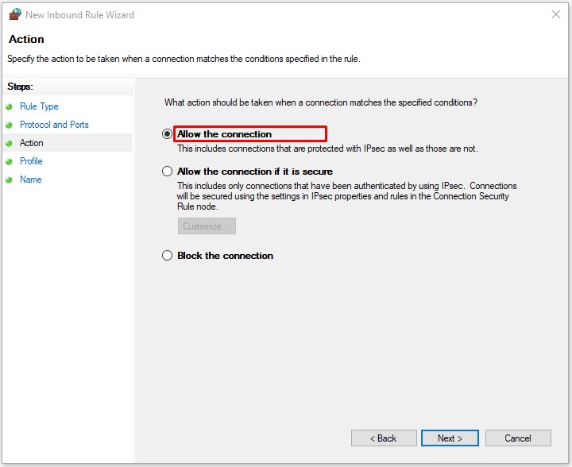The height and width of the screenshot is (467, 572).
Task: Click the green bullet beside the Name step
Action: coord(10,180)
